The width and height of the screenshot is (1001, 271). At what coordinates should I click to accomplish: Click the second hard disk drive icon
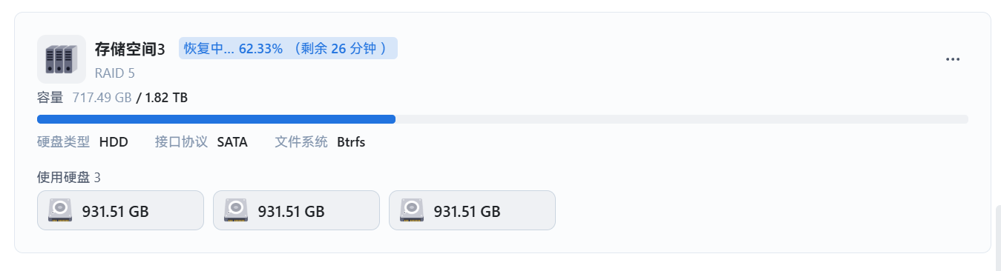pyautogui.click(x=236, y=211)
